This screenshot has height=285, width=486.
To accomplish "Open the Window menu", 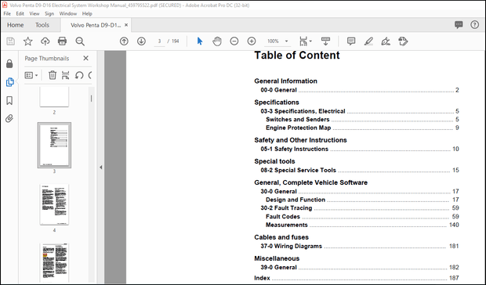I will [68, 13].
